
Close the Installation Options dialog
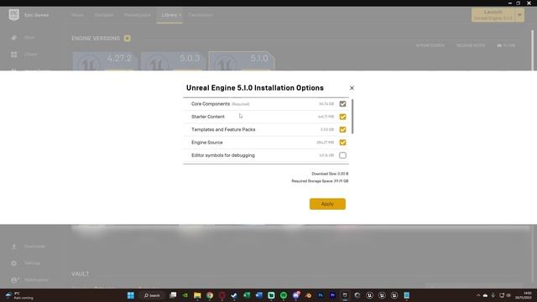352,88
